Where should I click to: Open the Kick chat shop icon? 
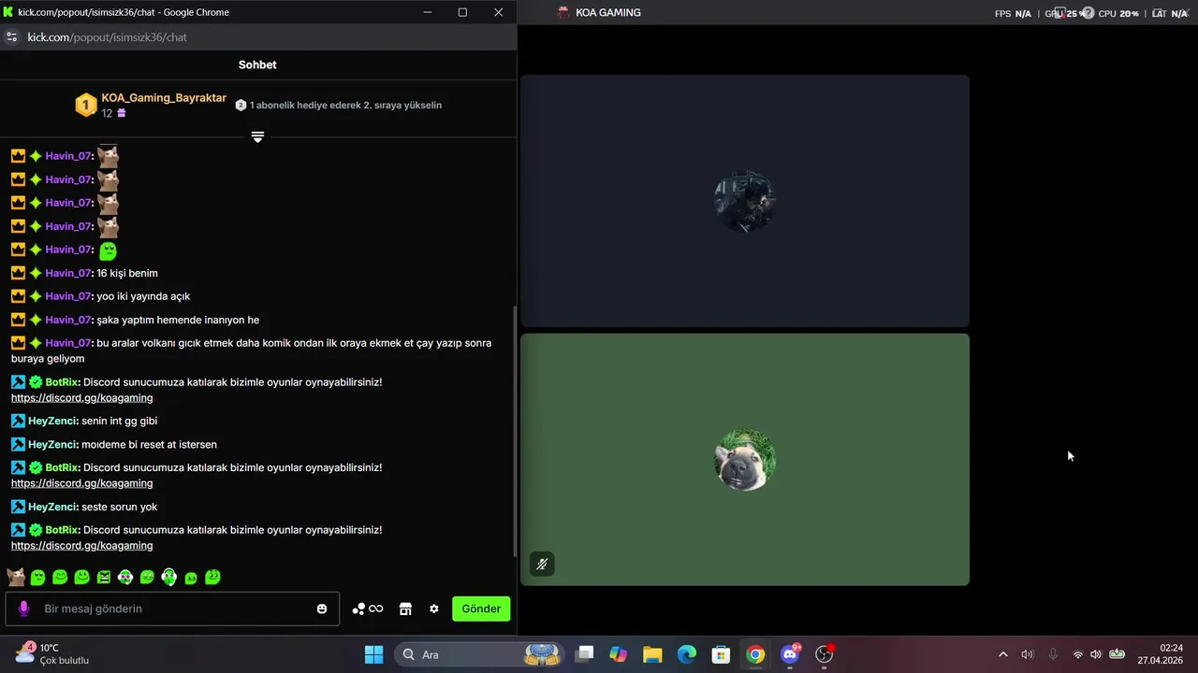(405, 609)
